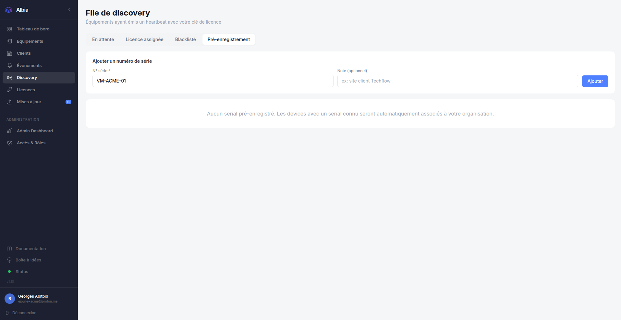Click the Aucun serial pré-enregistré message

pos(350,114)
